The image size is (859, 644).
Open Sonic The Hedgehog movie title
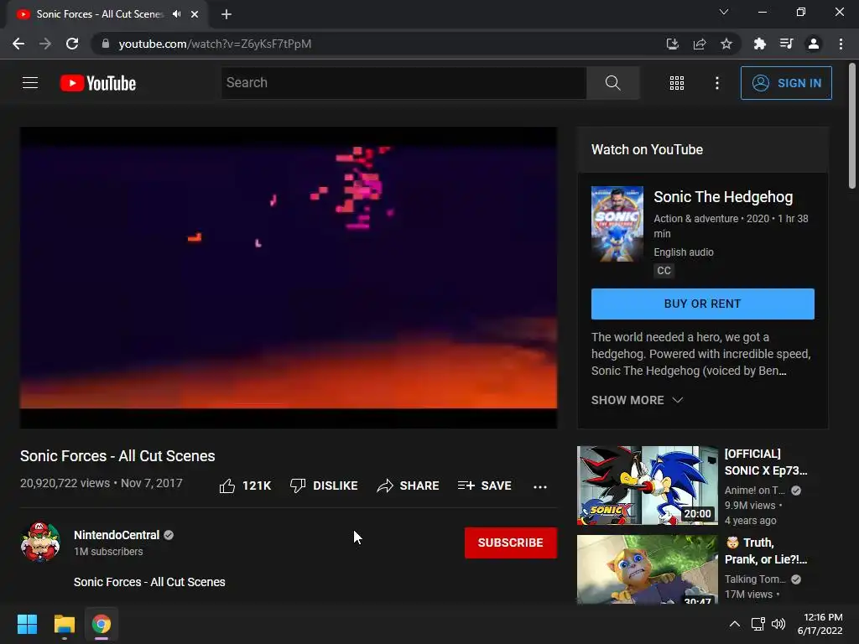tap(723, 197)
